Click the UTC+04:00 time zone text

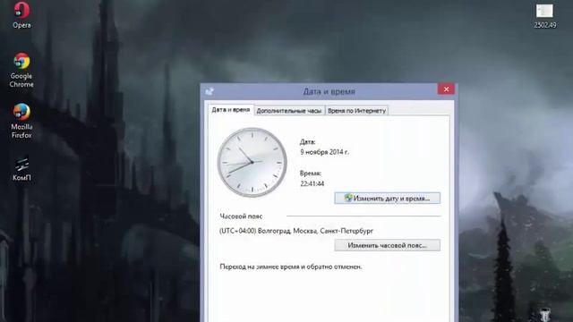[296, 231]
